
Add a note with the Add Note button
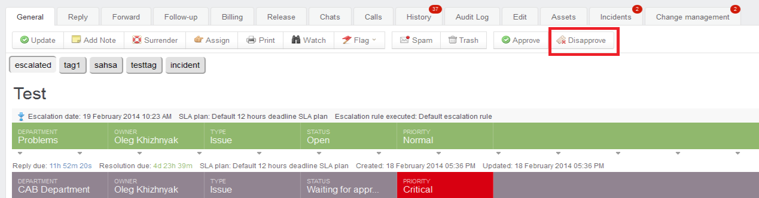click(94, 40)
